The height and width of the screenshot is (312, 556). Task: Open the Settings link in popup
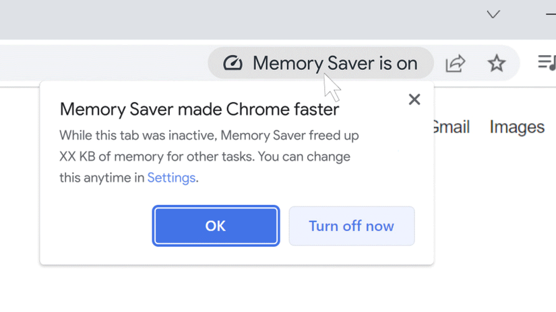click(171, 178)
